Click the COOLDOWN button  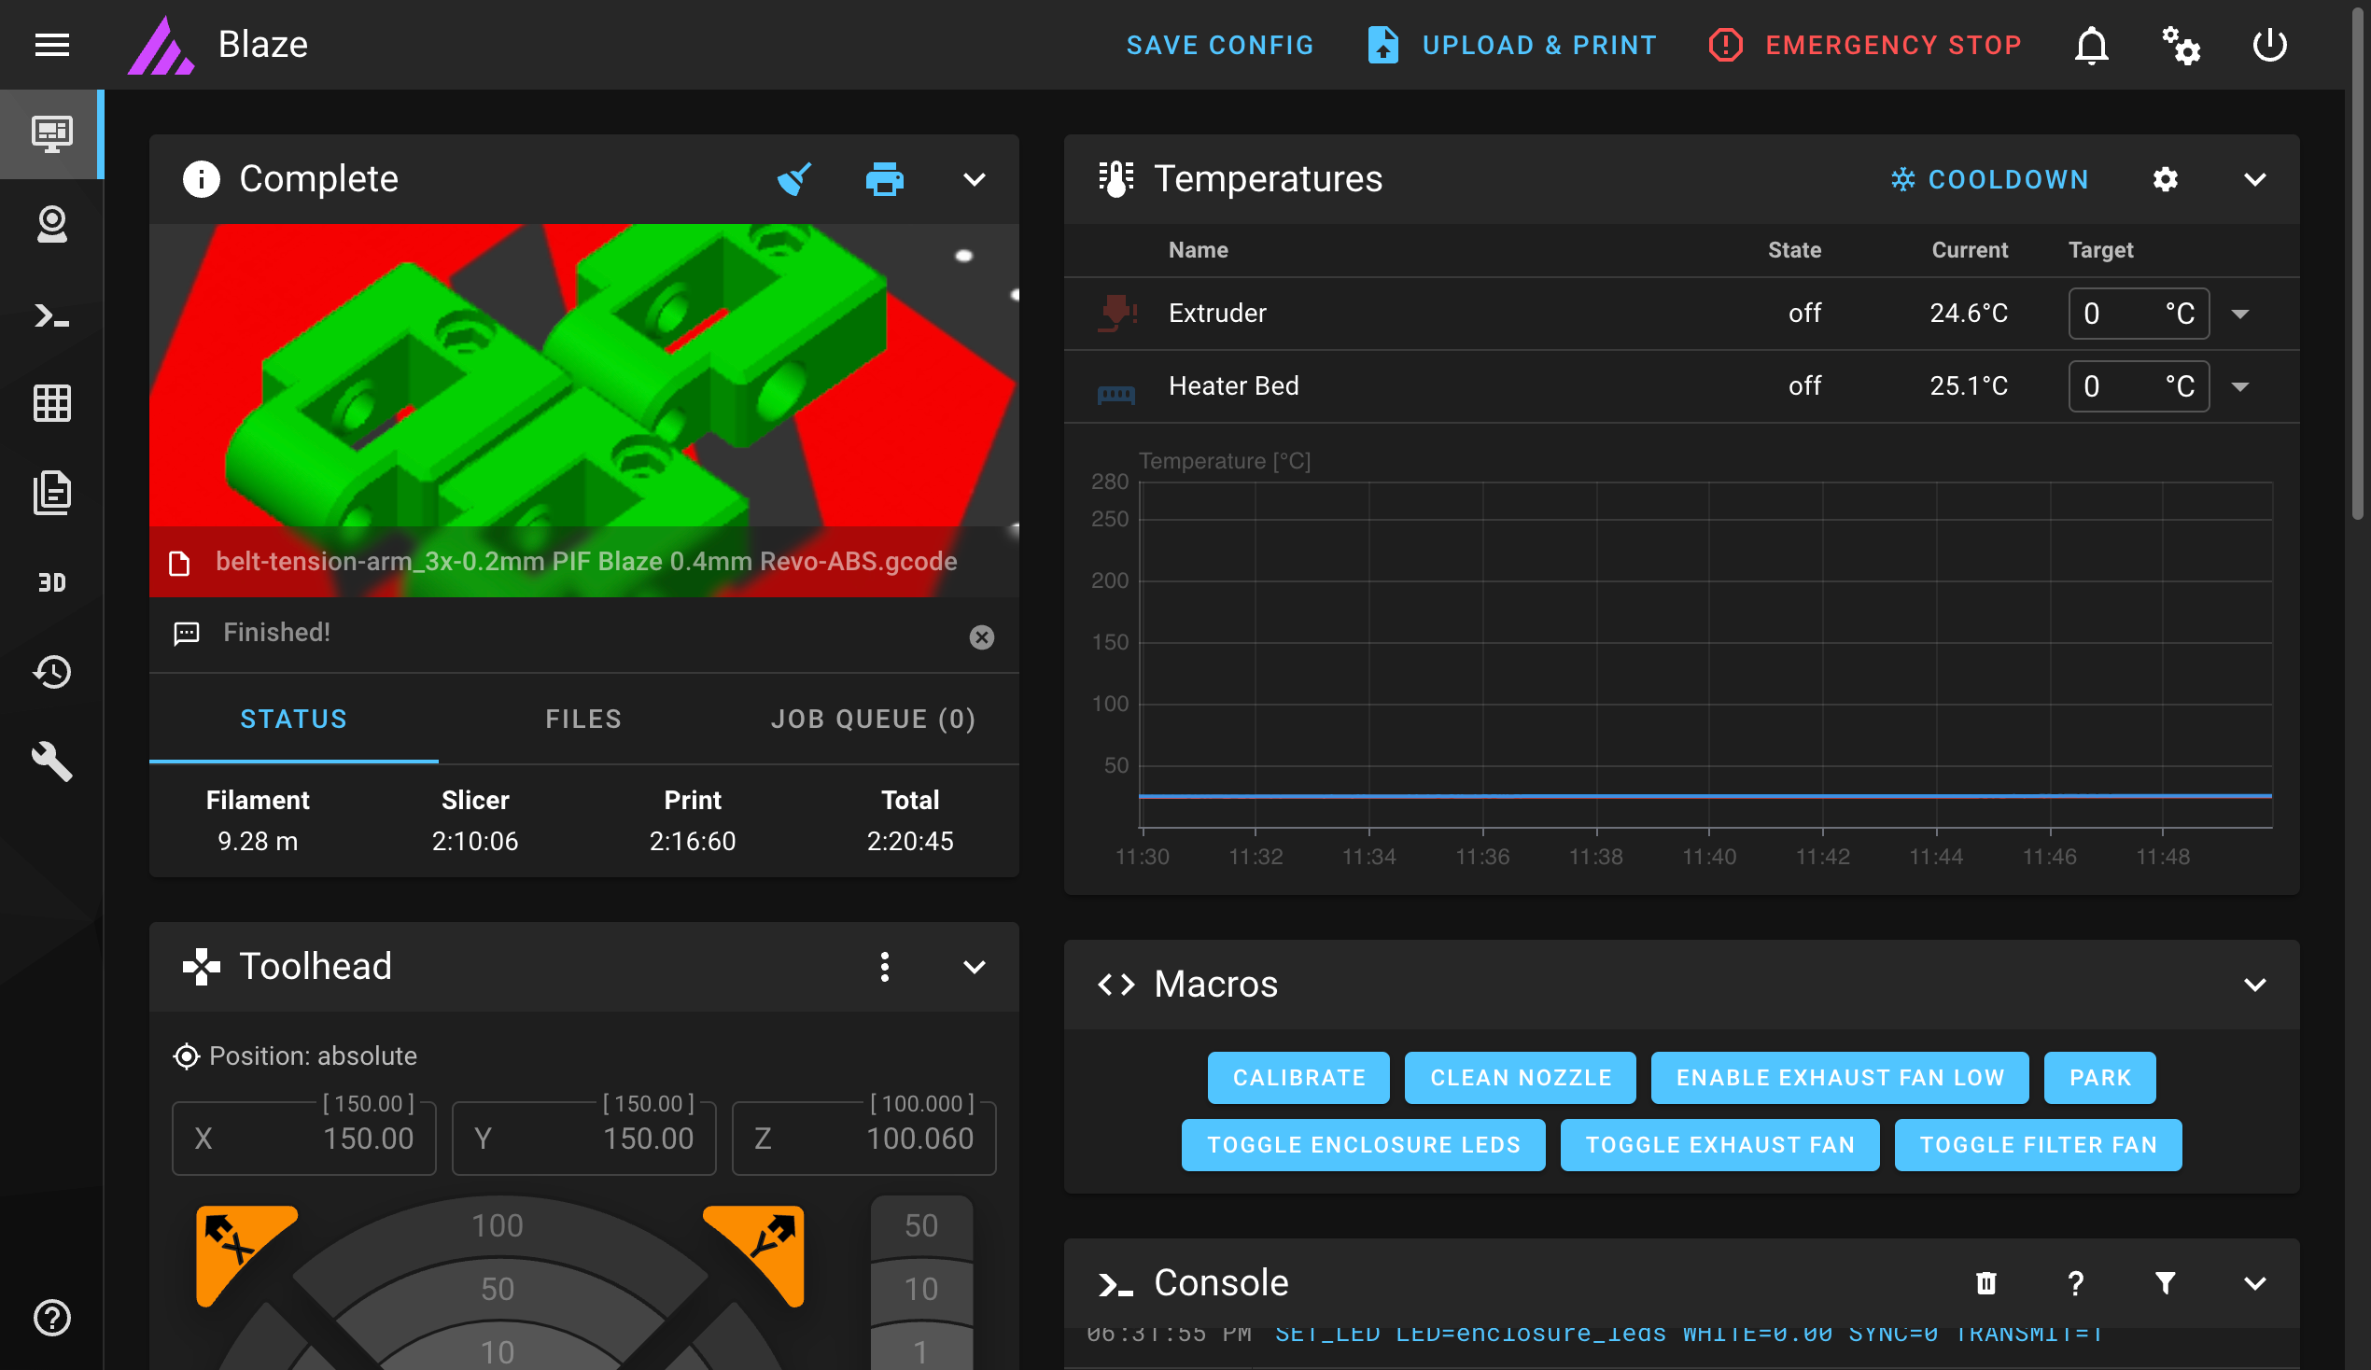1989,179
